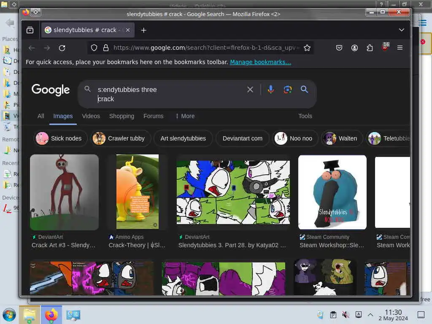Open Google Lens image search icon
432x324 pixels.
coord(288,89)
